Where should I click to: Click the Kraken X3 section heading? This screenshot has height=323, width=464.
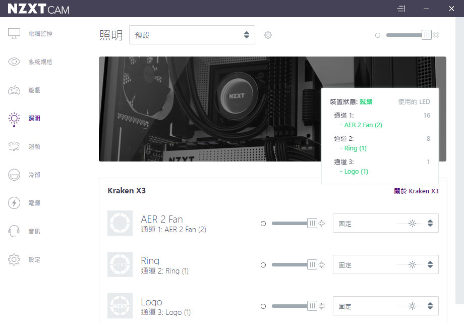point(127,190)
